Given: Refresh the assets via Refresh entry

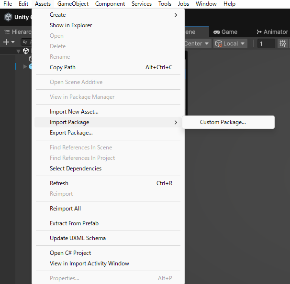Looking at the screenshot, I should click(x=108, y=183).
